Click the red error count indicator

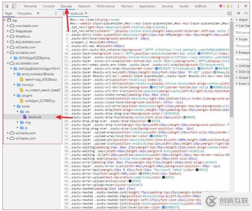pyautogui.click(x=222, y=6)
